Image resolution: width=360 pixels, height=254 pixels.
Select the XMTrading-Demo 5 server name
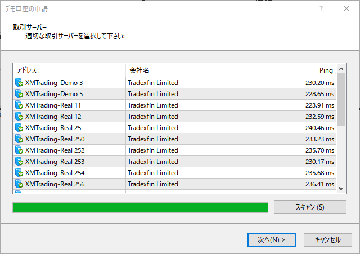[54, 94]
